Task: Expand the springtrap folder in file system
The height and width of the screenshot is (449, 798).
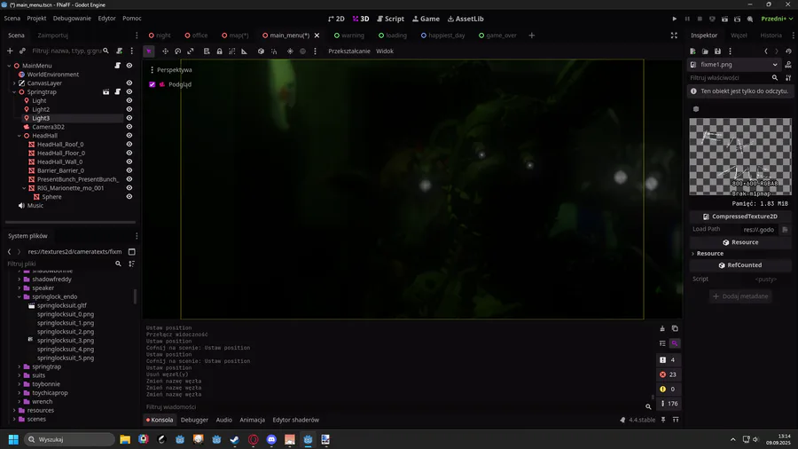Action: (20, 366)
